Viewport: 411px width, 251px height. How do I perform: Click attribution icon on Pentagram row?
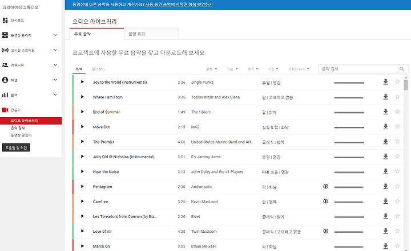325,186
